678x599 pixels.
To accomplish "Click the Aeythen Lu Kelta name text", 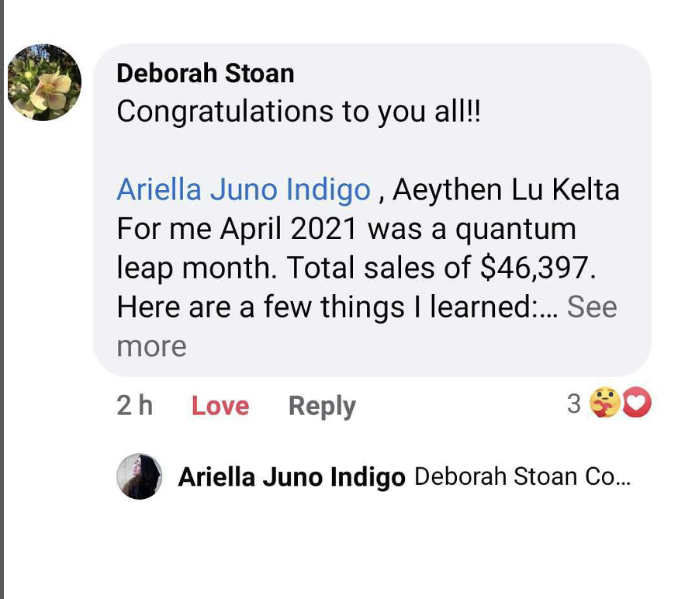I will [x=506, y=189].
